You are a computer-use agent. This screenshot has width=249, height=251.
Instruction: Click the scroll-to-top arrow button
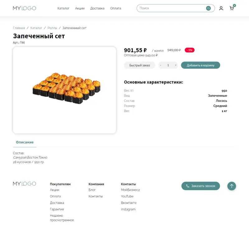[232, 186]
